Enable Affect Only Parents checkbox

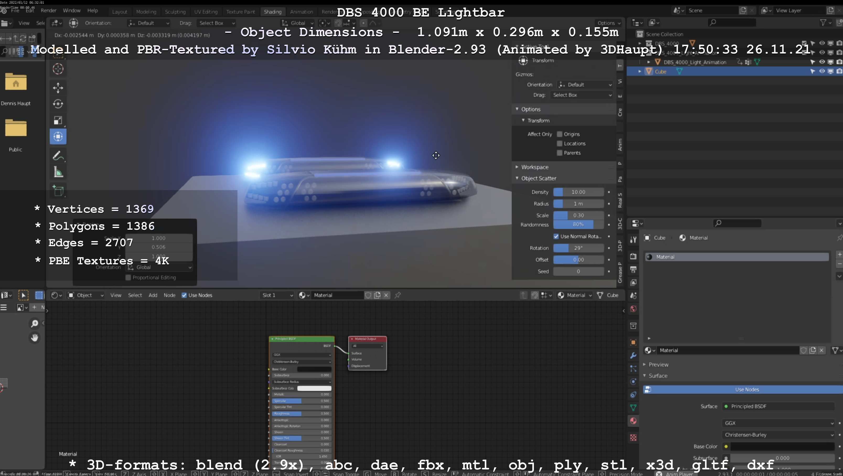click(560, 153)
